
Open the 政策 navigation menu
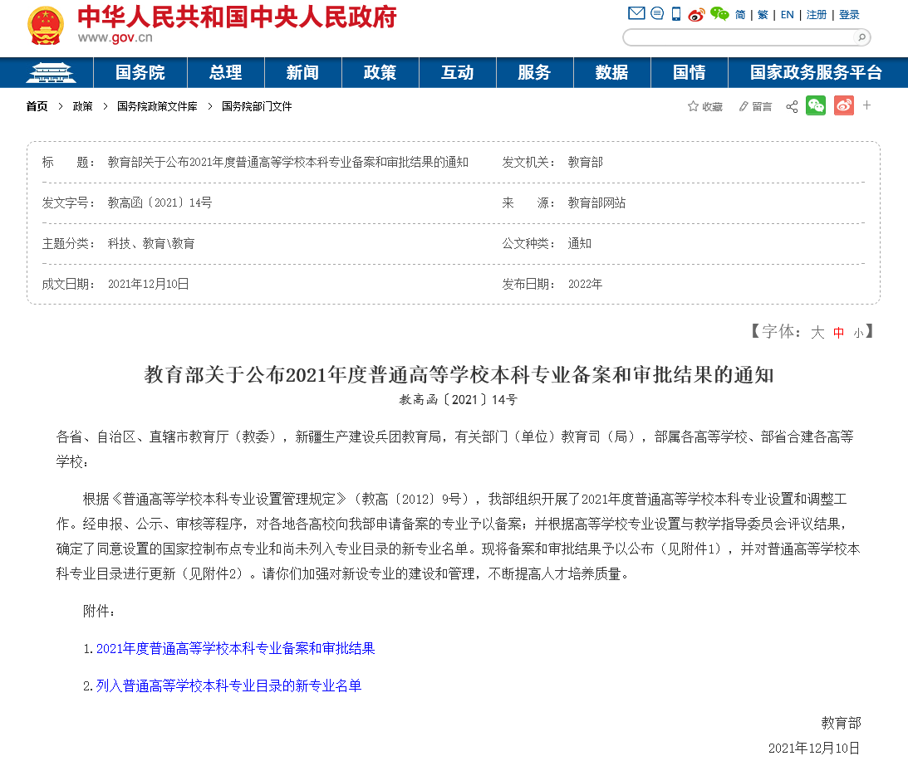[380, 72]
